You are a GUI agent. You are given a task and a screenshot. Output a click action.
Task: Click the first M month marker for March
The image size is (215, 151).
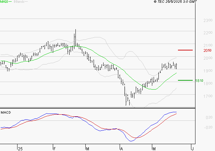[87, 149]
